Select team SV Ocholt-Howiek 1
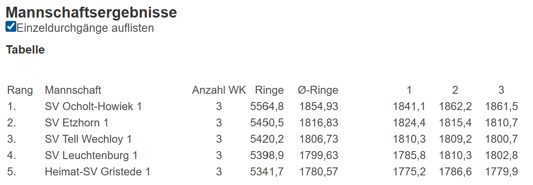533x185 pixels. pyautogui.click(x=93, y=106)
